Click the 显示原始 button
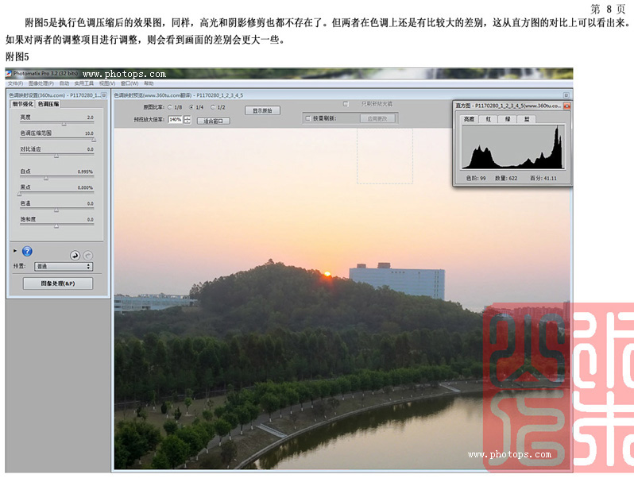Image resolution: width=634 pixels, height=478 pixels. [x=262, y=110]
